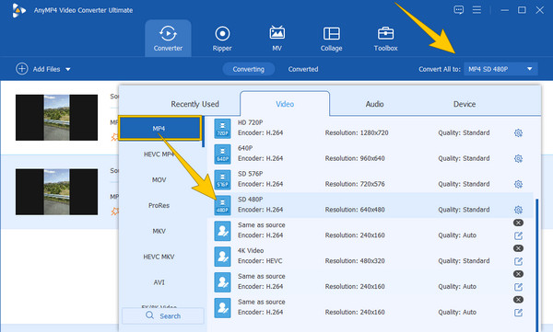Delete the last Same as source profile
The height and width of the screenshot is (332, 553).
(x=518, y=300)
